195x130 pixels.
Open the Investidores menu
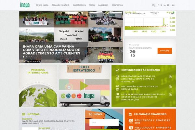[x=79, y=5]
